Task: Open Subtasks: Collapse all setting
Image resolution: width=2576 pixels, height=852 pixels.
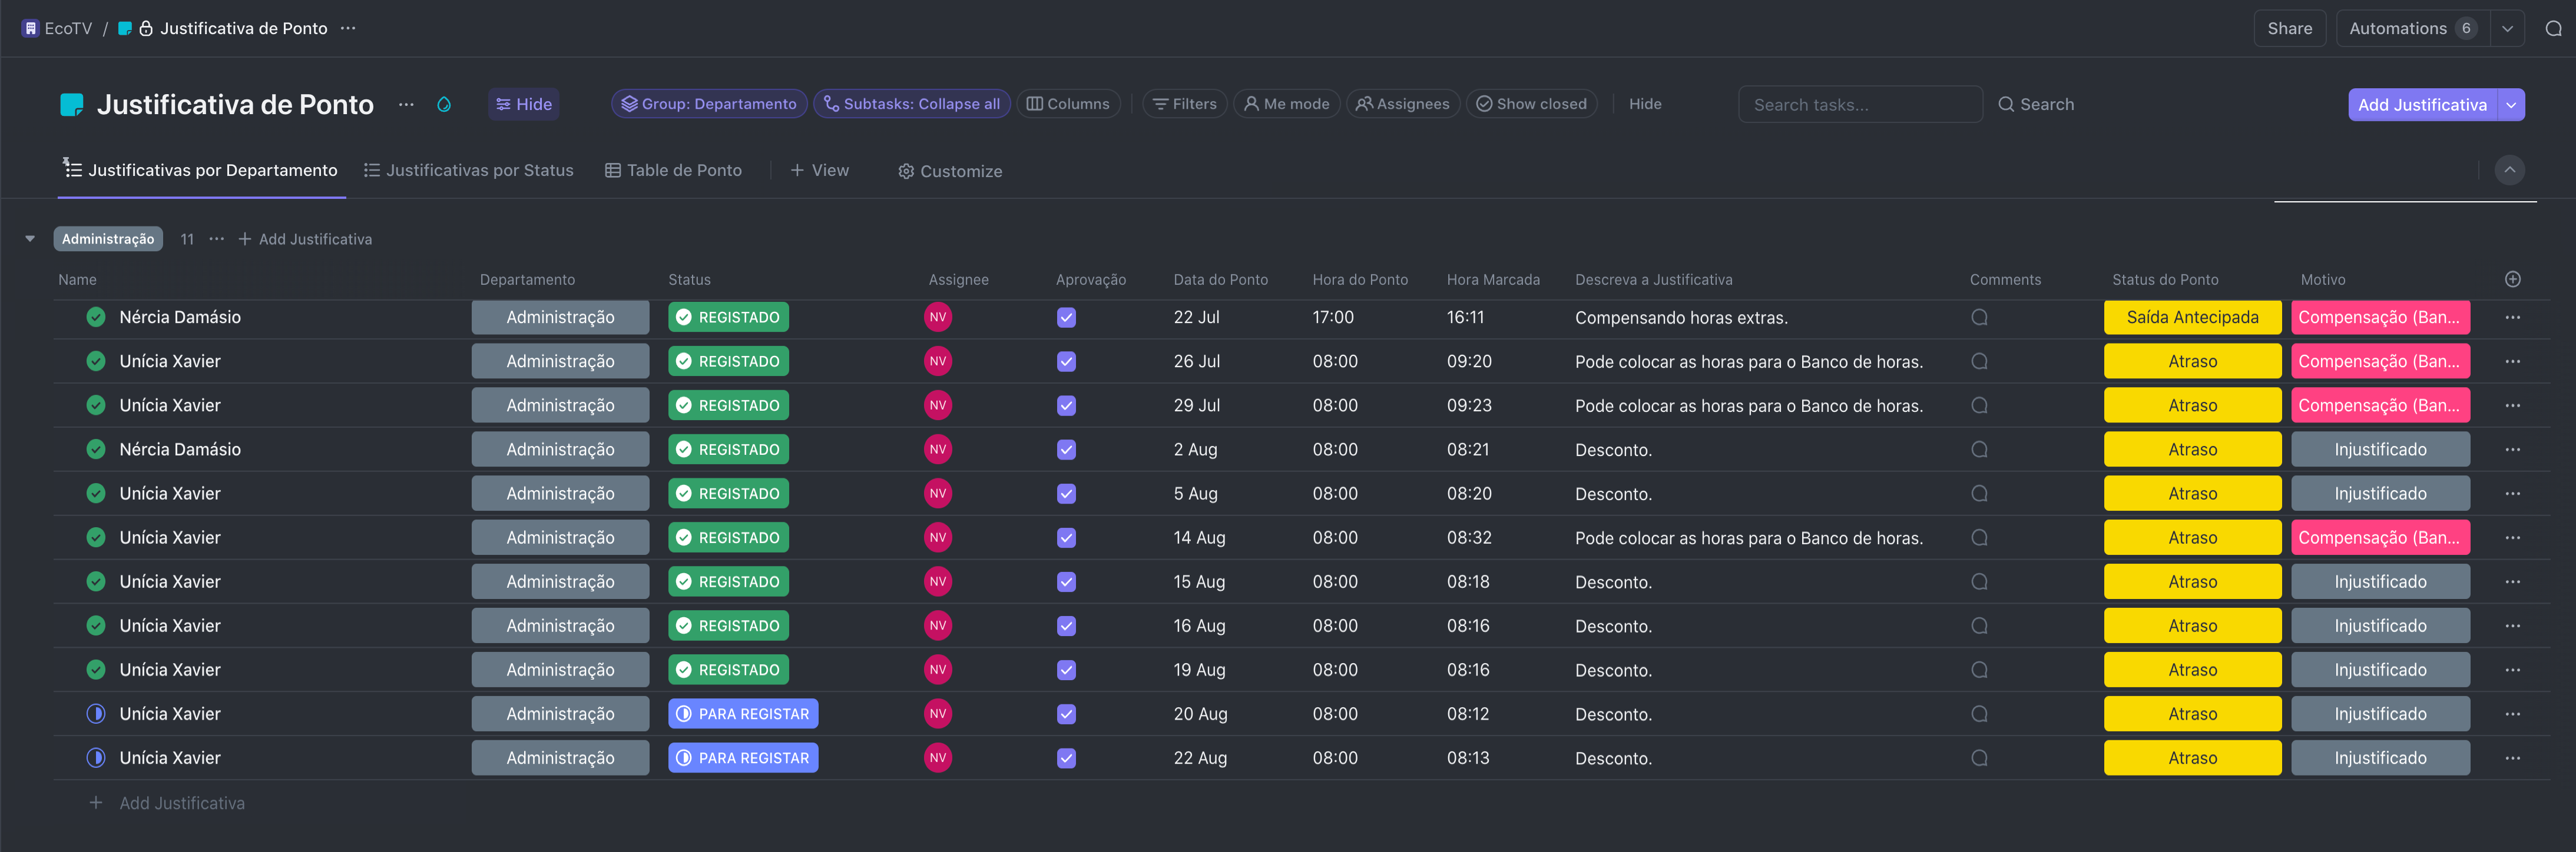Action: tap(911, 104)
